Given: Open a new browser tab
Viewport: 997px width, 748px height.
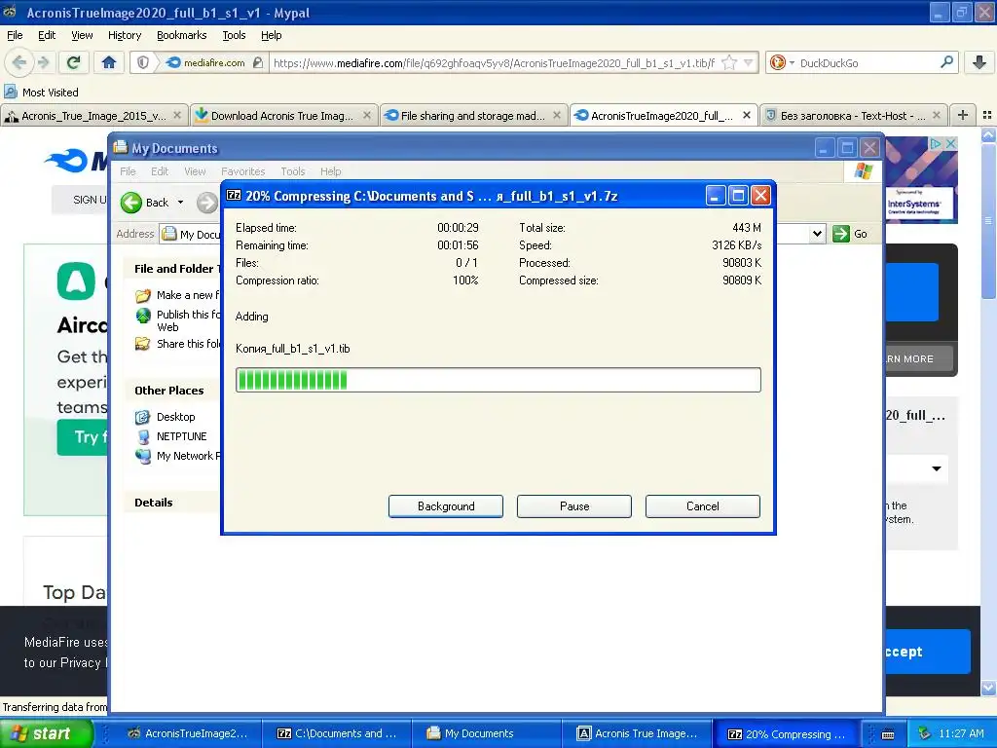Looking at the screenshot, I should [x=963, y=115].
